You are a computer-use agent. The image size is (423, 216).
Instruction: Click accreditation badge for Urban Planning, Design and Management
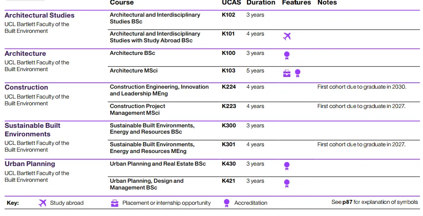[287, 184]
